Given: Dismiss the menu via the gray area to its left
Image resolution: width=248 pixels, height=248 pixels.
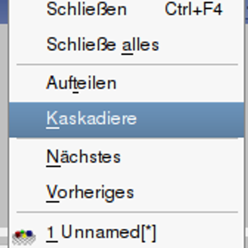Looking at the screenshot, I should coord(4,124).
